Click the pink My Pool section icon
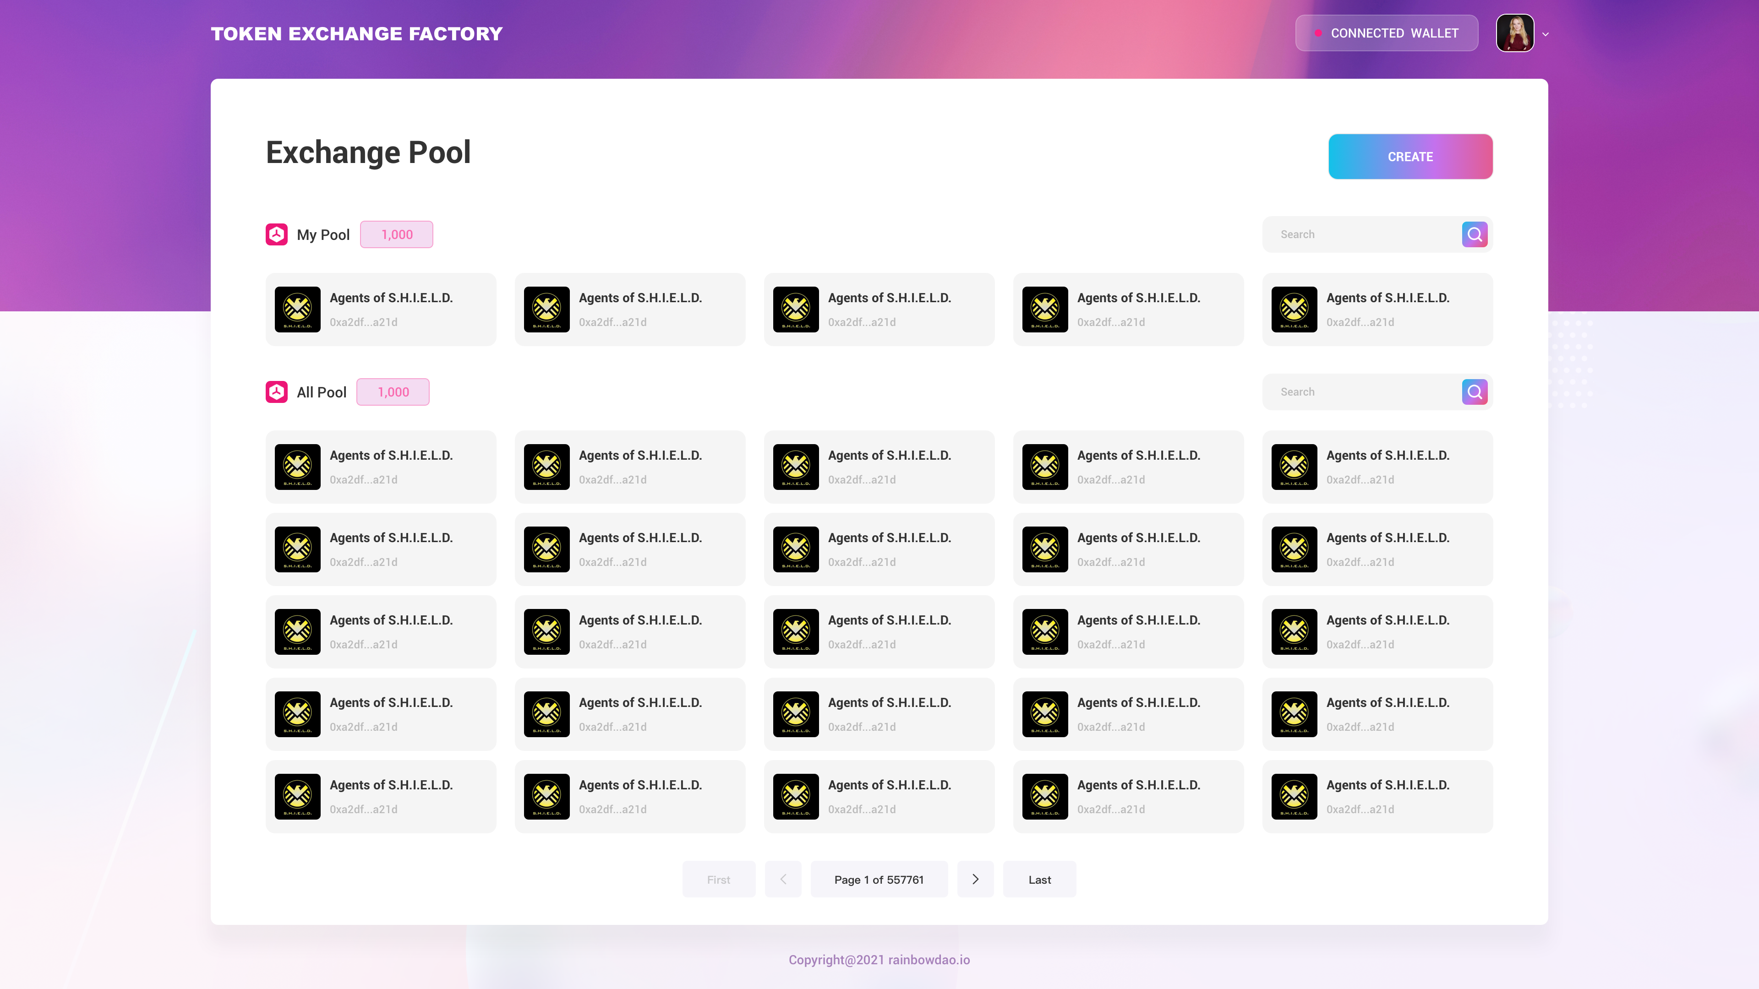The image size is (1759, 989). click(x=277, y=234)
